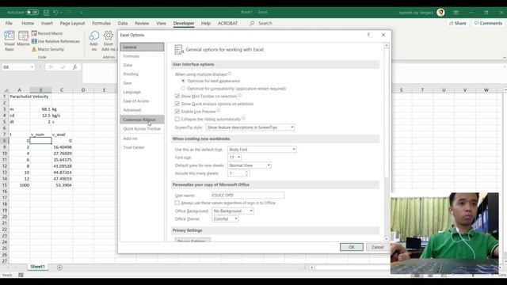Screen dimensions: 507x285
Task: Click OK in Excel Options
Action: [x=352, y=247]
